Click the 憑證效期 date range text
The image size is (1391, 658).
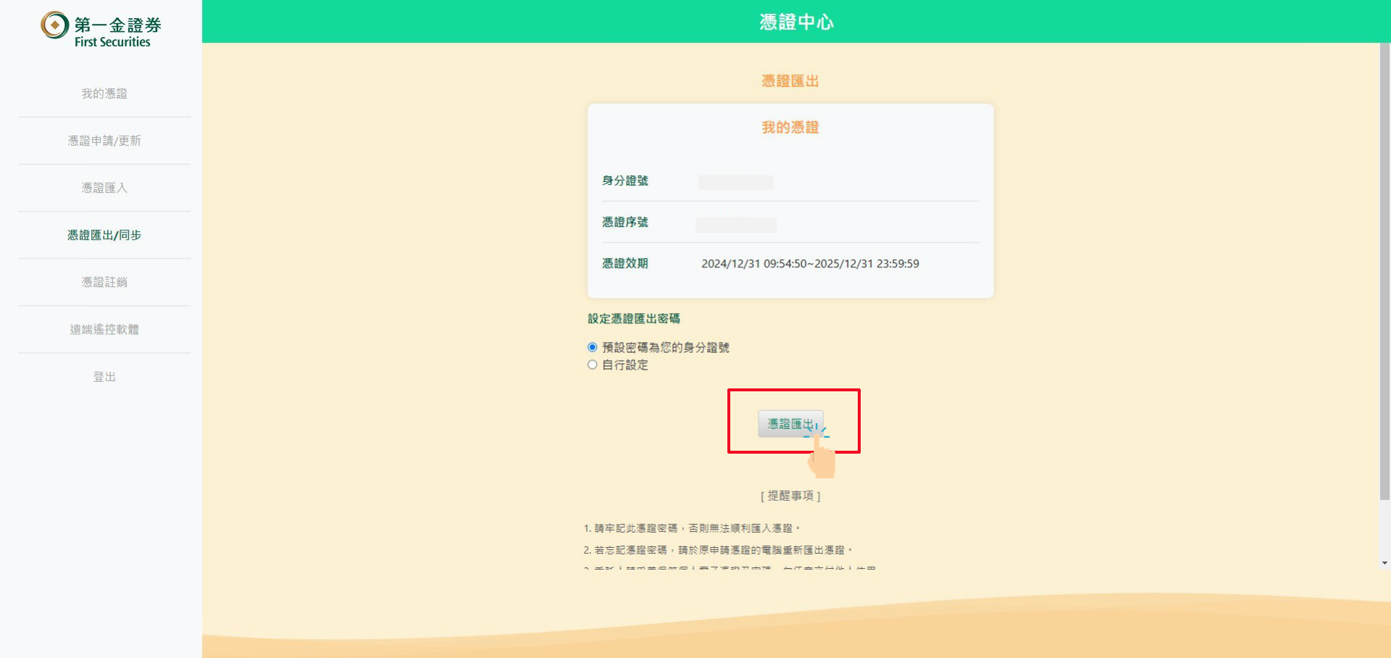coord(810,264)
